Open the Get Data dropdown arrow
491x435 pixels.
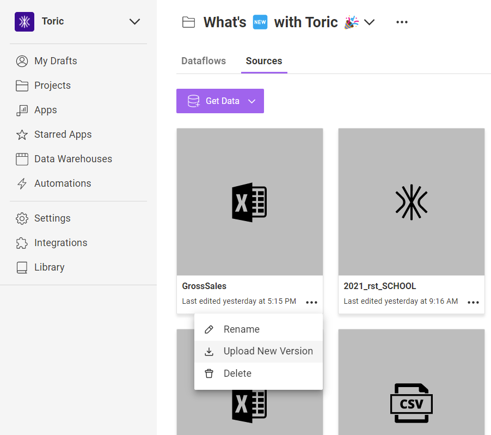(x=251, y=101)
